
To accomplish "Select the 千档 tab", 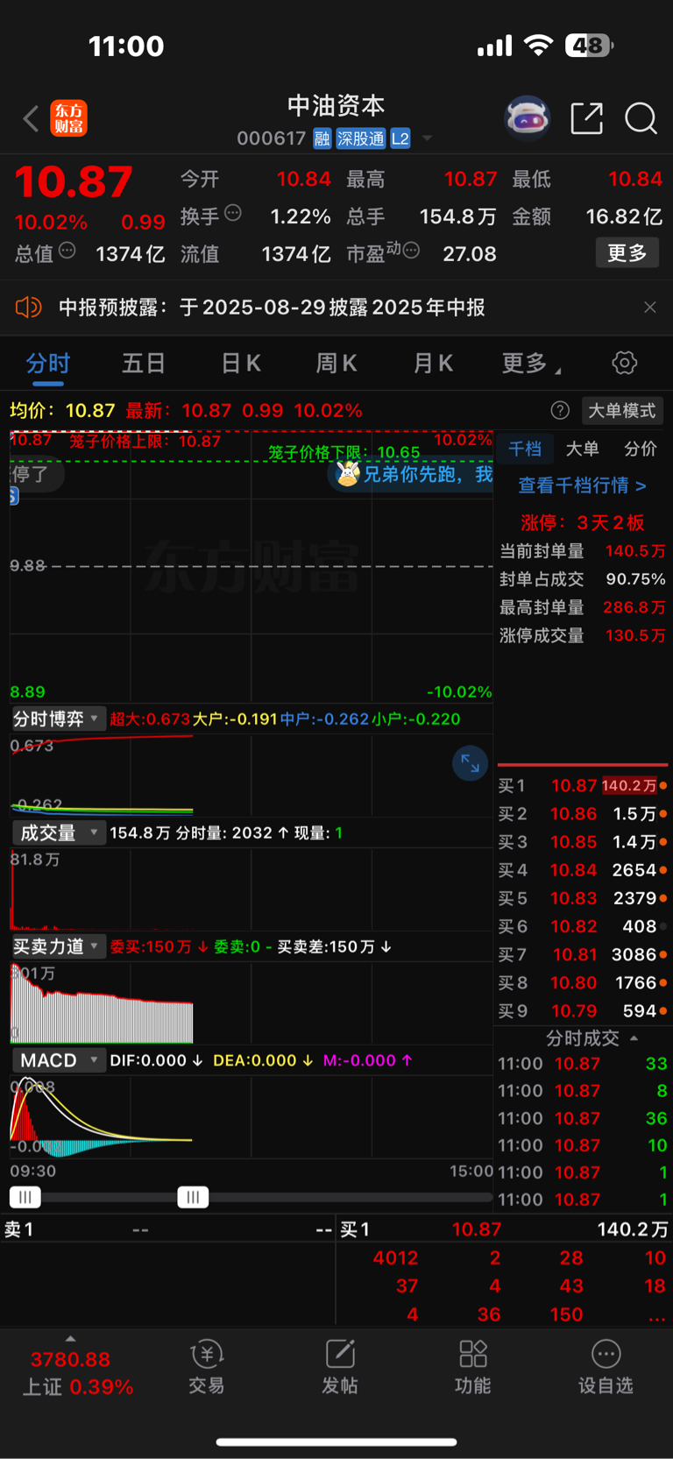I will coord(525,449).
